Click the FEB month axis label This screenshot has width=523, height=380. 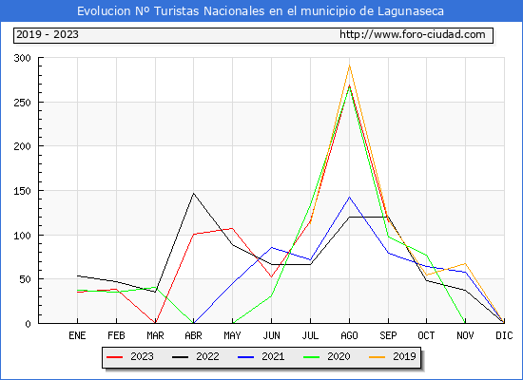[x=116, y=335]
